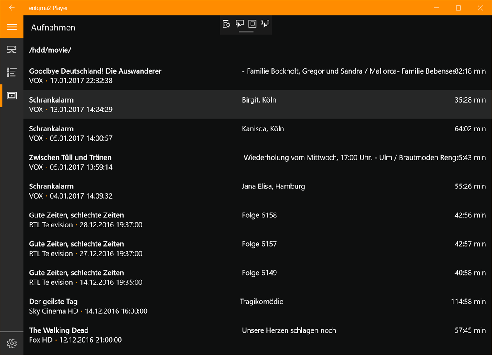Open the channel list sidebar icon
This screenshot has width=492, height=355.
pos(12,72)
